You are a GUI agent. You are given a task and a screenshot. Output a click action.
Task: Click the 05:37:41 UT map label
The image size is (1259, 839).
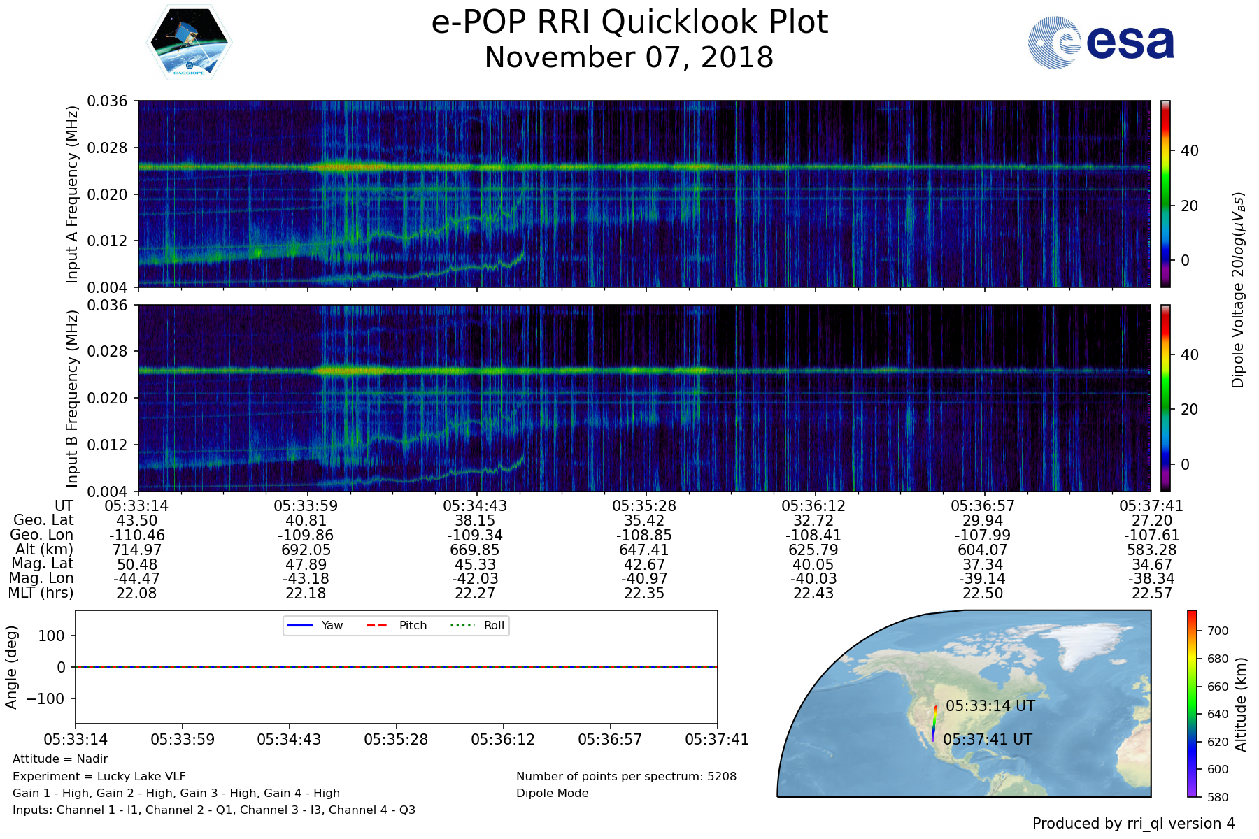(987, 740)
